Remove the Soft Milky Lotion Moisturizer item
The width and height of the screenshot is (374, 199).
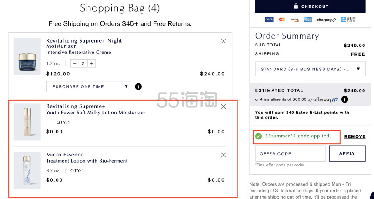click(x=223, y=106)
